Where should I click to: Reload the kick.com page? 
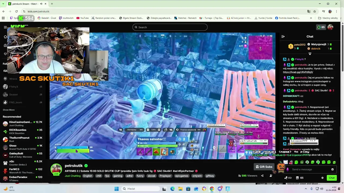pos(16,12)
